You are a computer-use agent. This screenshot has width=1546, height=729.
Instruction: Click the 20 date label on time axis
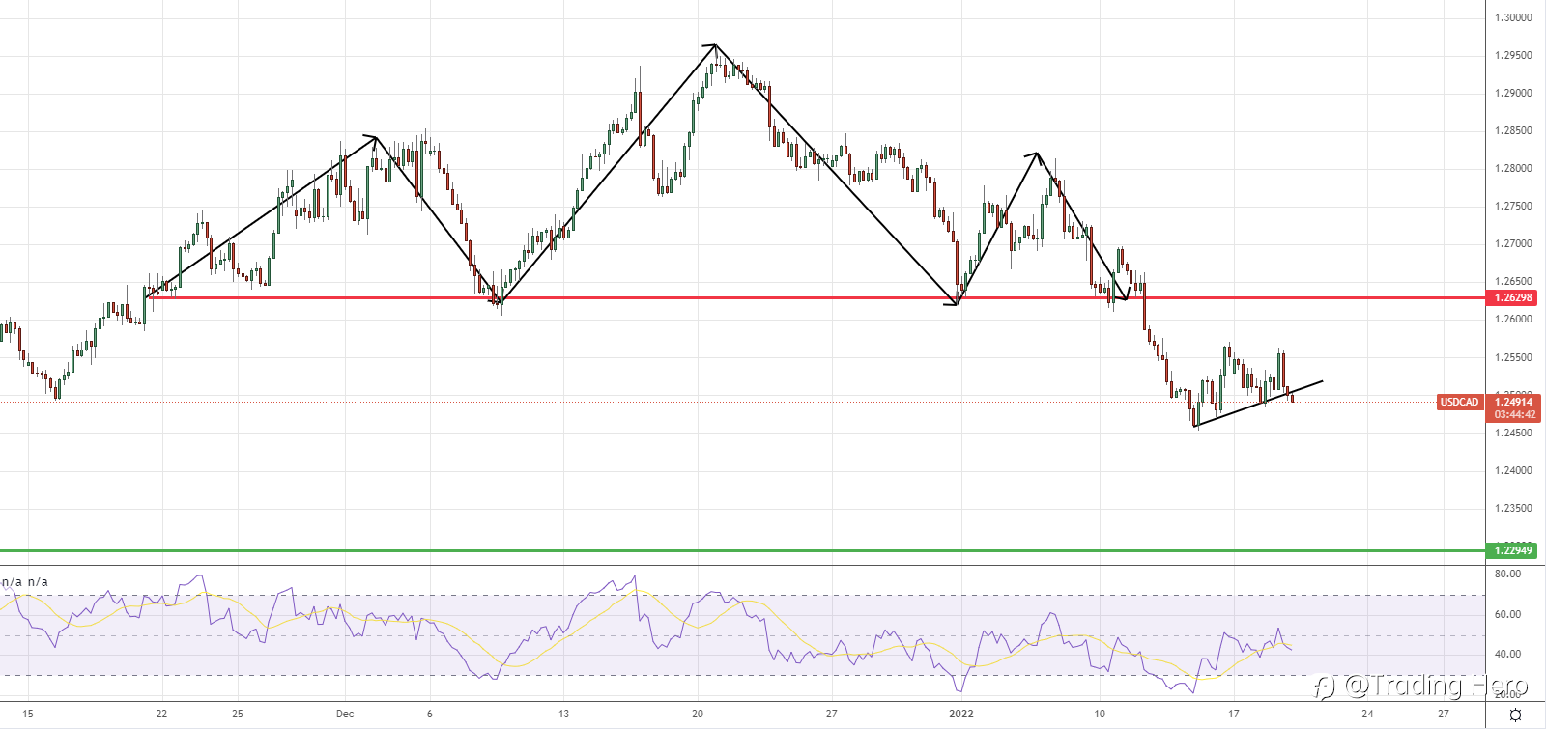pyautogui.click(x=698, y=715)
